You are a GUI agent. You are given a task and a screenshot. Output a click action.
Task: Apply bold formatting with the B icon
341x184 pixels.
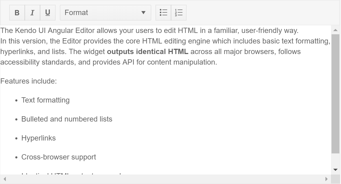(17, 12)
